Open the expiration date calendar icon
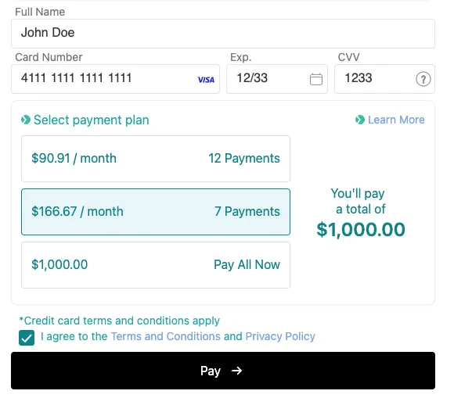This screenshot has height=398, width=454. (x=316, y=79)
